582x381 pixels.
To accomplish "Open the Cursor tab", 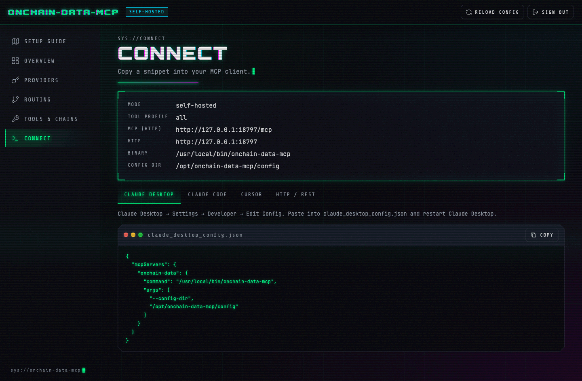I will (x=251, y=195).
